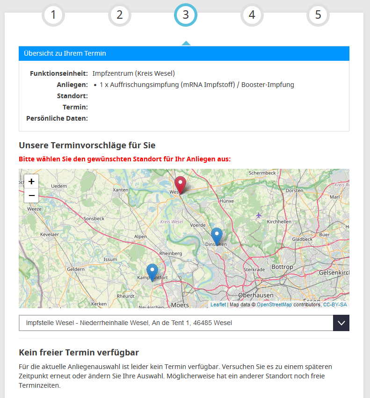Image resolution: width=370 pixels, height=398 pixels.
Task: Click the 'Übersicht zu Ihrem Termin' header
Action: pos(184,53)
